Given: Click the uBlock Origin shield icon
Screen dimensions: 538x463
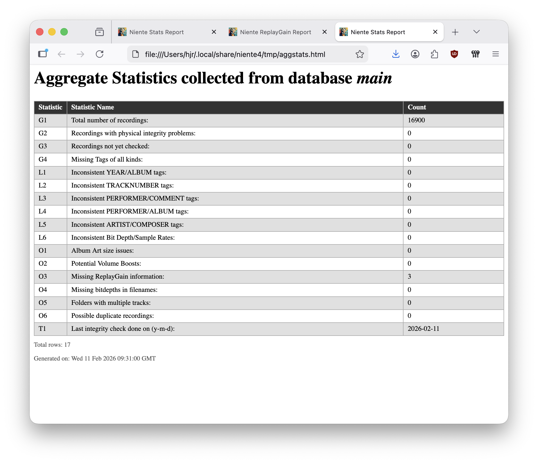Looking at the screenshot, I should pos(454,54).
